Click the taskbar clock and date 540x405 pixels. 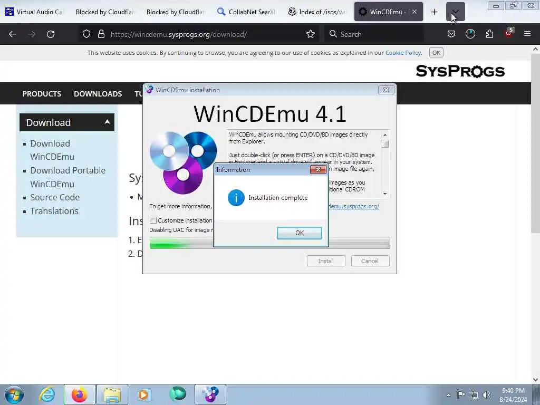[x=513, y=395]
